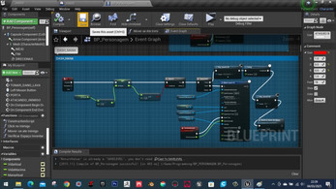
Task: Toggle VidaMaxima variable visibility eye
Action: pyautogui.click(x=43, y=170)
